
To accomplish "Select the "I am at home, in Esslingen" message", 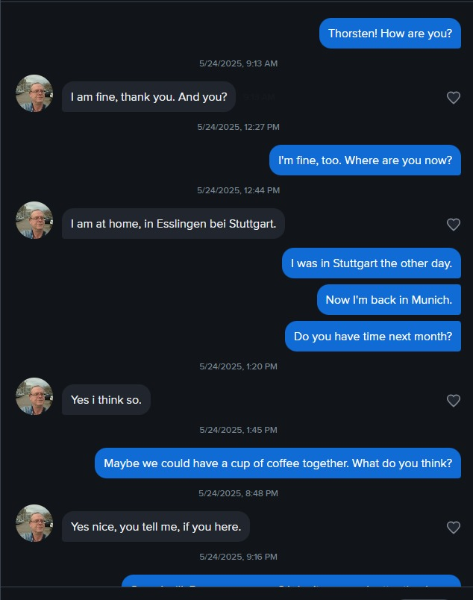I will tap(173, 224).
